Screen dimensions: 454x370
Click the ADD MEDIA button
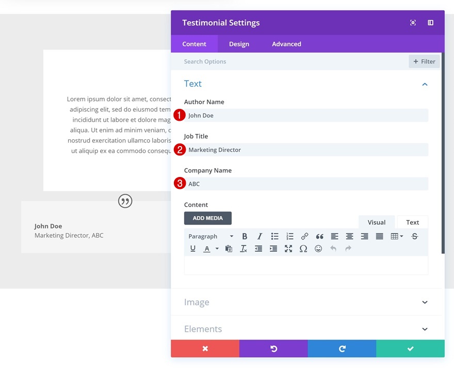coord(208,218)
